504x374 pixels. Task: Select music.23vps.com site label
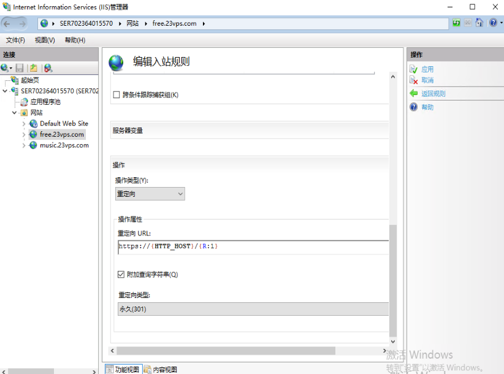[x=64, y=145]
